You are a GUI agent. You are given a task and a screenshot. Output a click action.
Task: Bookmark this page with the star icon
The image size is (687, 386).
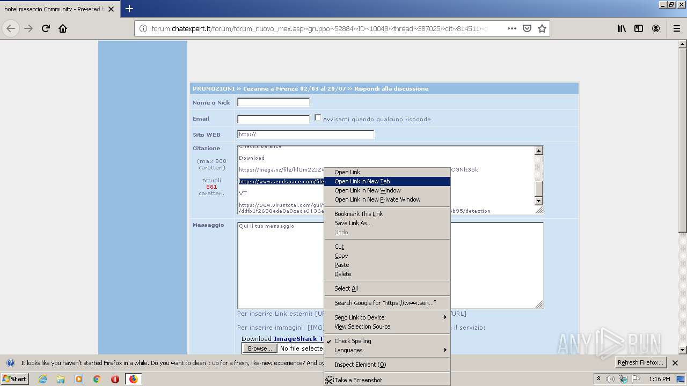(542, 28)
